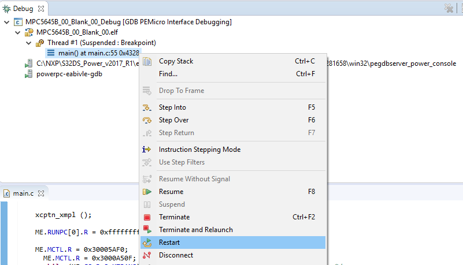
Task: Click the red Terminate square icon
Action: tap(147, 217)
